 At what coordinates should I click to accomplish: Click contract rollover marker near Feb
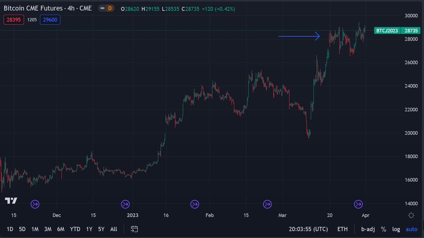[195, 204]
